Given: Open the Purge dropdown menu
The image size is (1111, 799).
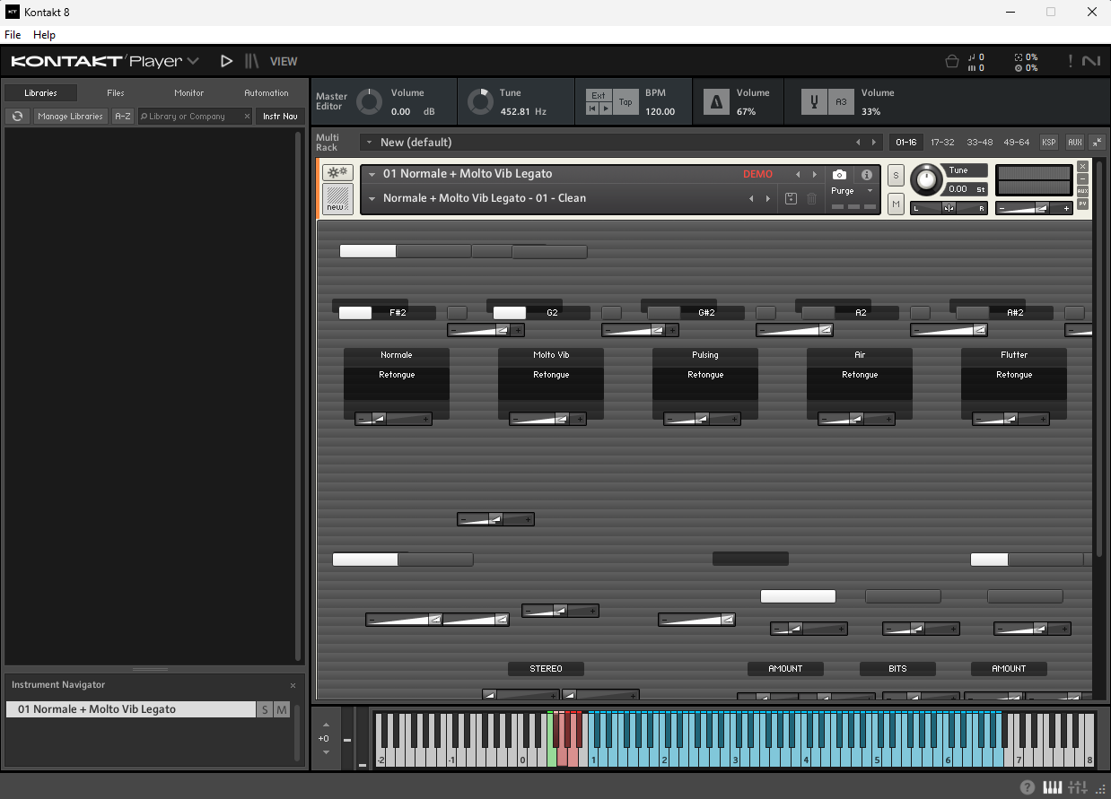Looking at the screenshot, I should coord(851,191).
